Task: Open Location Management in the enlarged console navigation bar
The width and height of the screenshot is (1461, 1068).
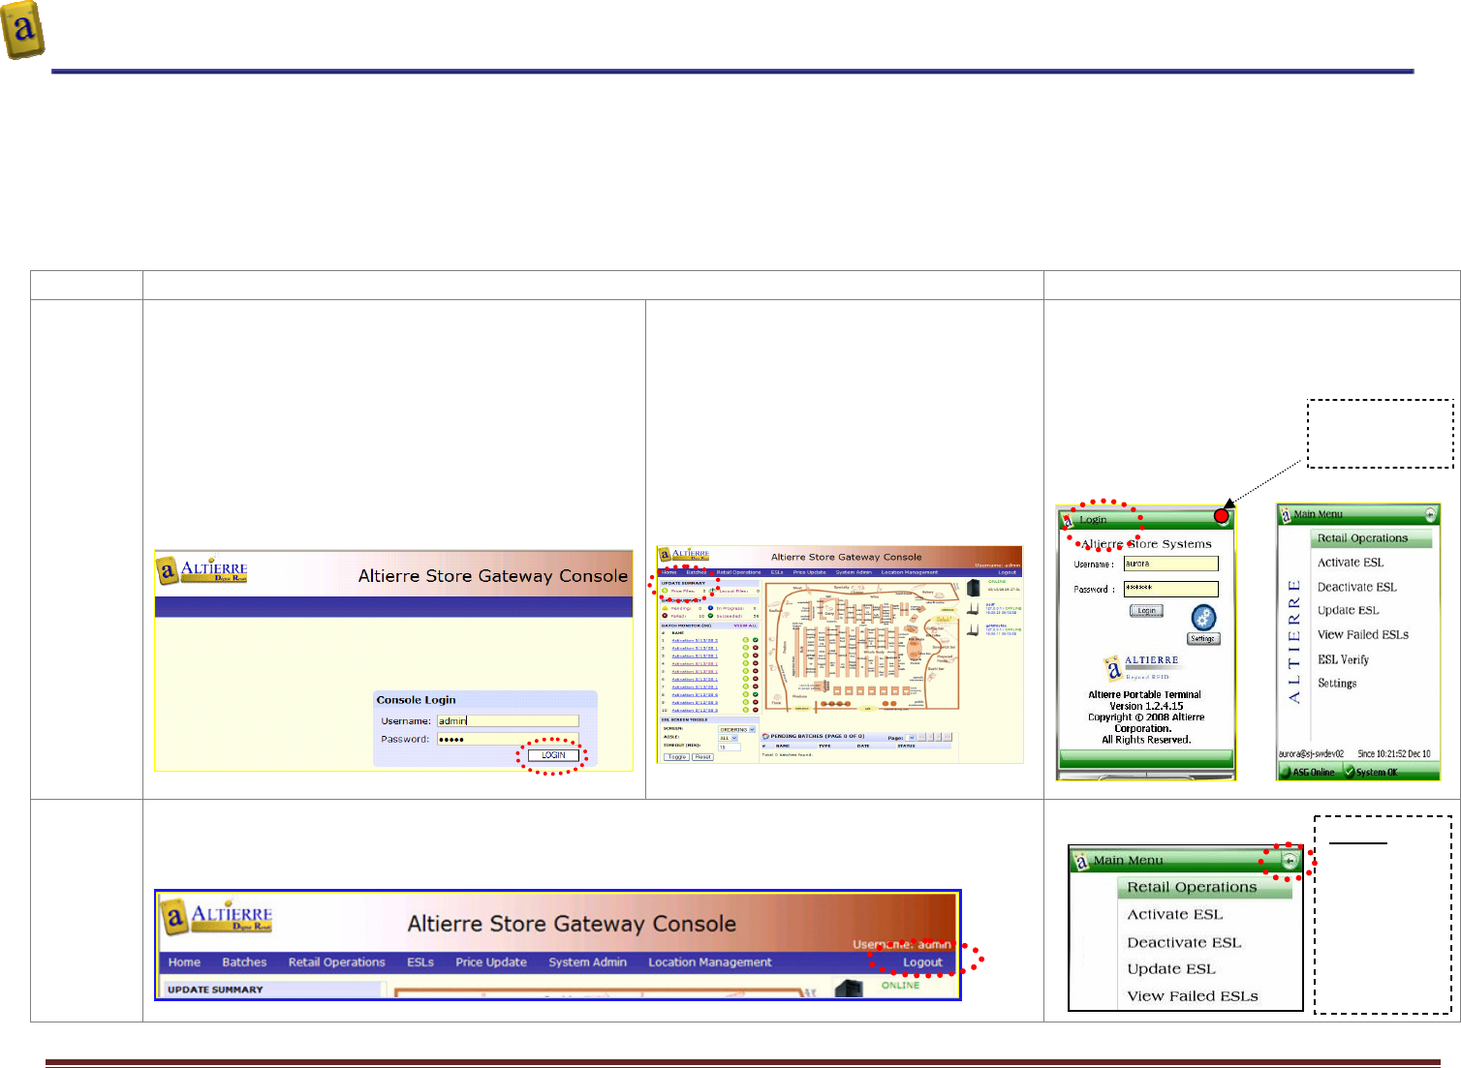Action: pyautogui.click(x=710, y=962)
